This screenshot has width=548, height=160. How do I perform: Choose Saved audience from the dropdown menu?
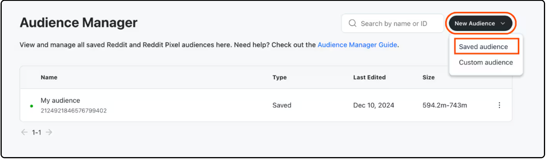click(483, 47)
